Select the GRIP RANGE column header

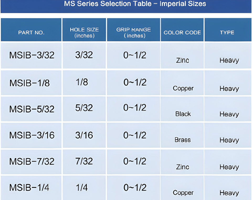[134, 33]
